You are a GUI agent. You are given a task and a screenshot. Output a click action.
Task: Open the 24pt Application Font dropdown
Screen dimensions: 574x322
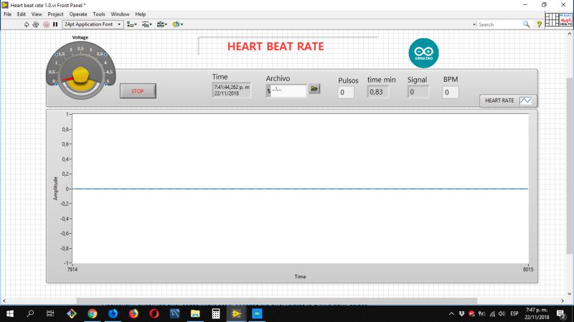93,24
